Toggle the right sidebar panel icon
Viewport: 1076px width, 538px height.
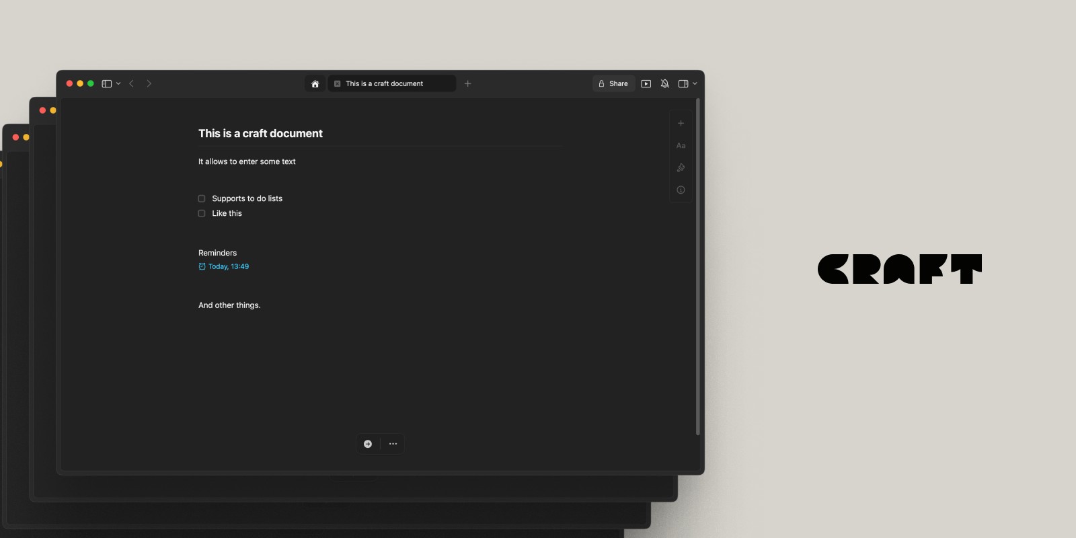(683, 83)
